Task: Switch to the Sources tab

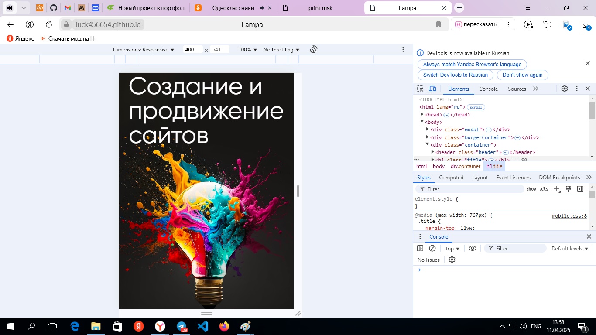Action: point(517,89)
